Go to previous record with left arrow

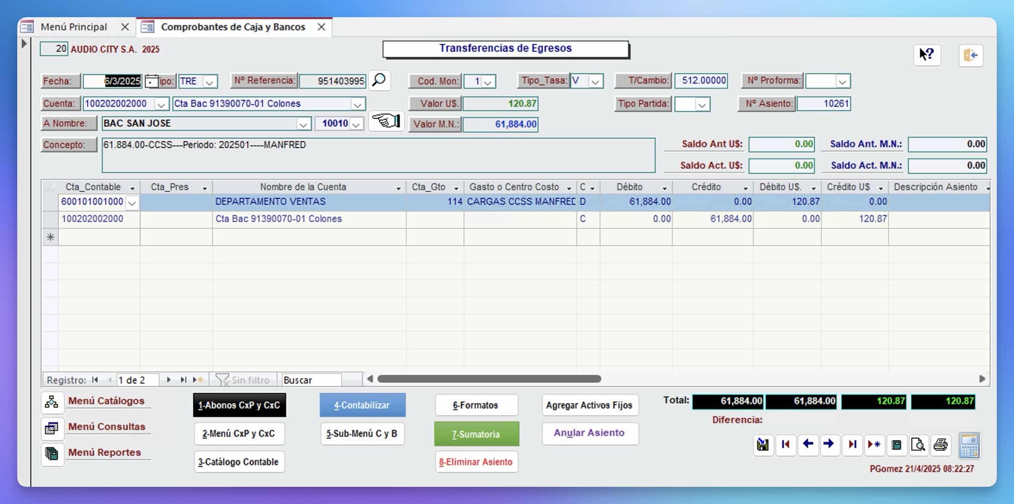coord(808,444)
